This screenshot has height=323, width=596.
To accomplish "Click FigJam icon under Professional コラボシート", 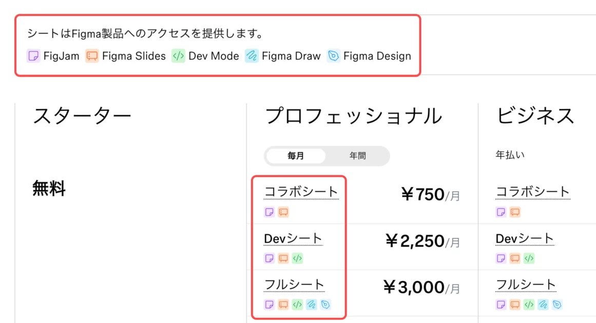I will click(x=269, y=212).
